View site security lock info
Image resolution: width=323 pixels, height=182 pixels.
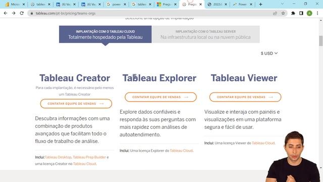coord(31,13)
